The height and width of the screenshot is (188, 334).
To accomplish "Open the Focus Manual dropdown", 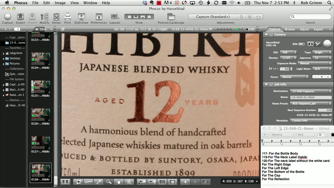I will pos(294,77).
